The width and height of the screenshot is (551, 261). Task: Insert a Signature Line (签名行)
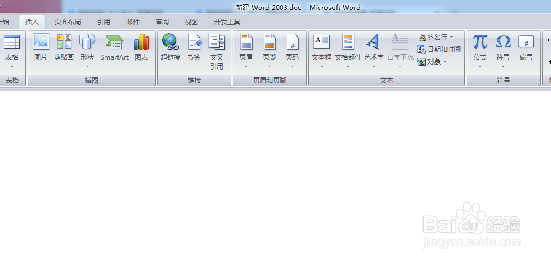coord(435,38)
